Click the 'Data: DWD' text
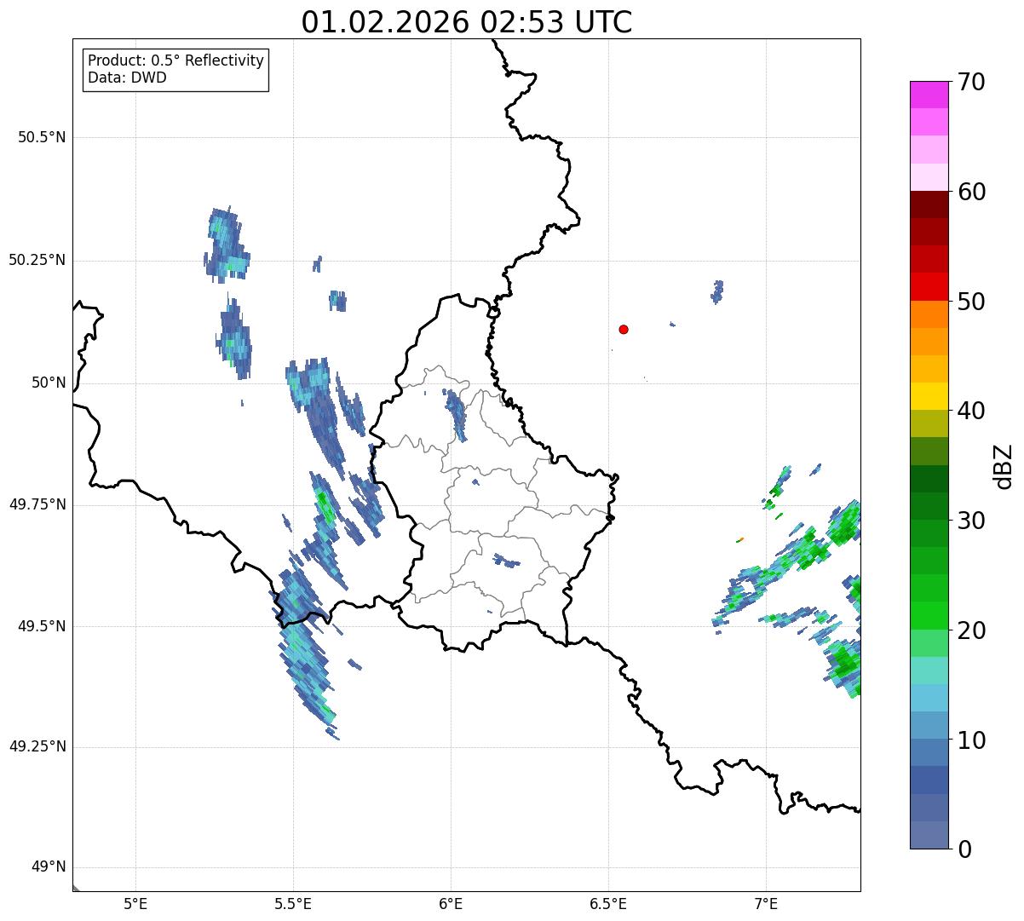The width and height of the screenshot is (1024, 921). pyautogui.click(x=128, y=78)
